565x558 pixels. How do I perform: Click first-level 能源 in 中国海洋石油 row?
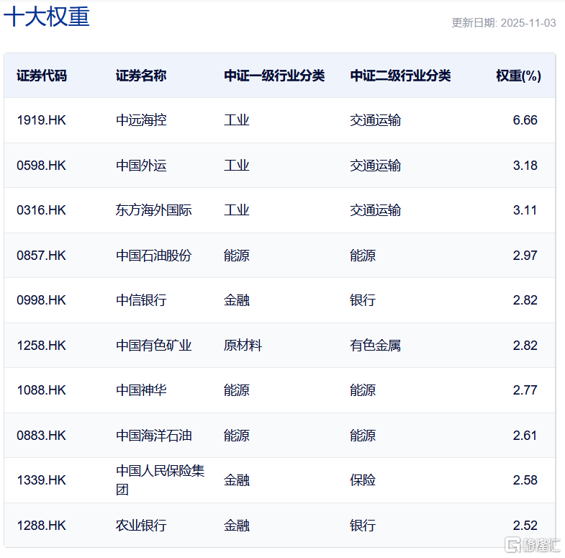point(237,436)
